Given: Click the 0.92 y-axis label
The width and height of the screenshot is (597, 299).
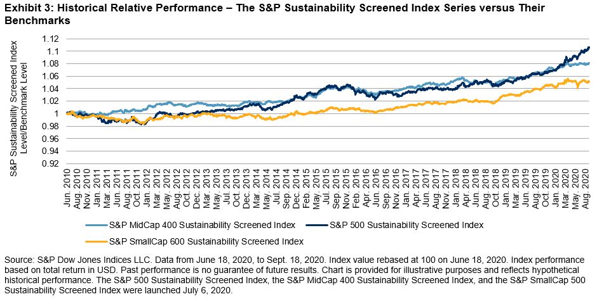Looking at the screenshot, I should tap(51, 163).
